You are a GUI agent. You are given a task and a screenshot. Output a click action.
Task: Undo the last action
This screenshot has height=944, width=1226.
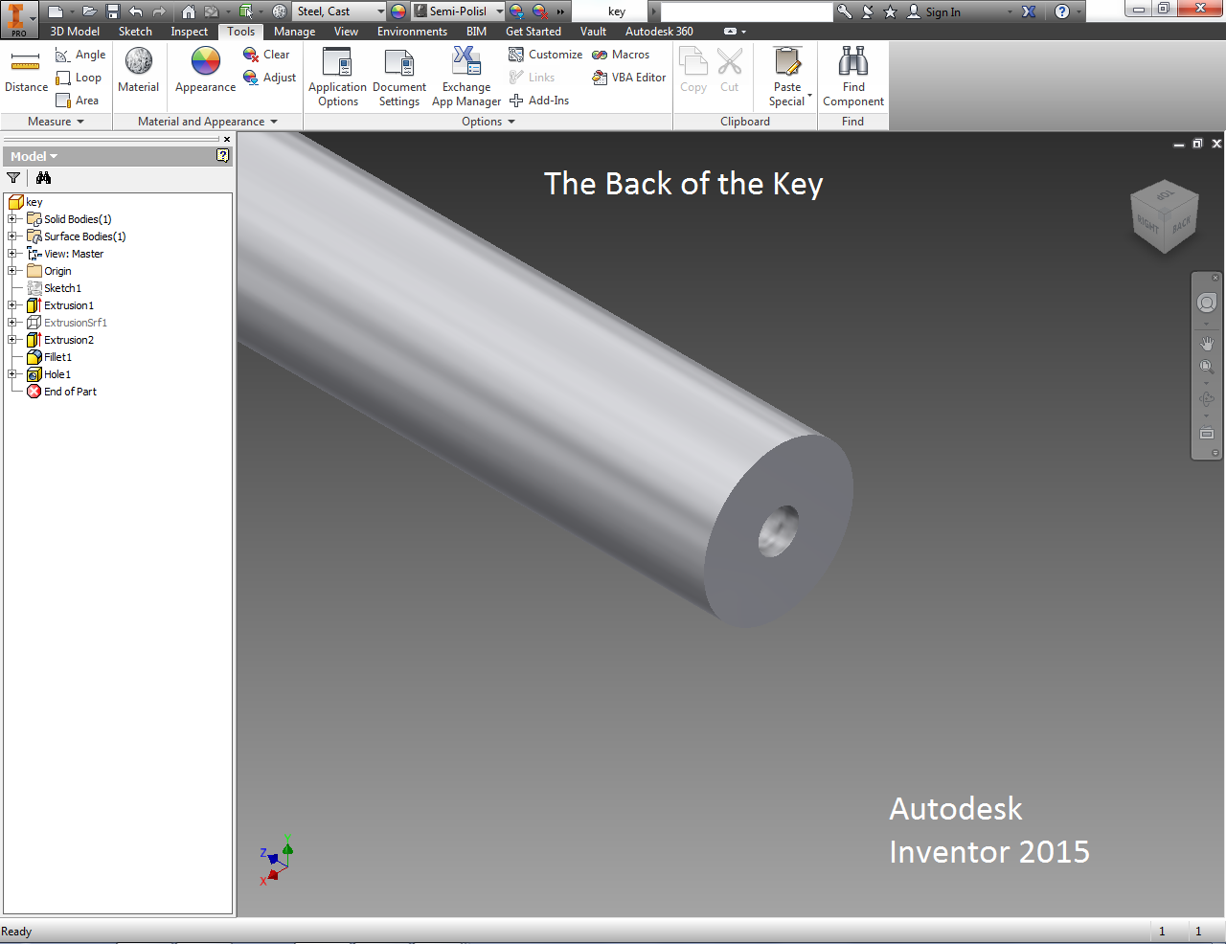tap(135, 11)
